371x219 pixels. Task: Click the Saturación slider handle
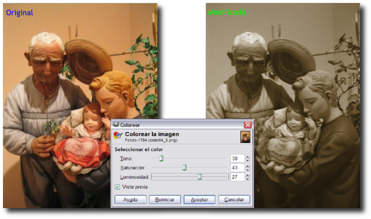(185, 168)
